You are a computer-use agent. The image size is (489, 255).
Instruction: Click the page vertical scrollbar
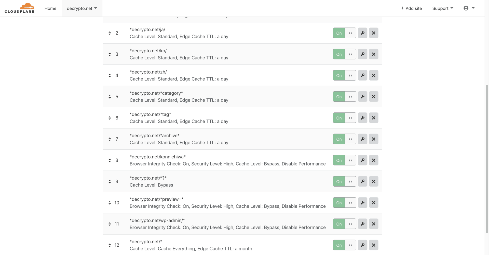487,159
